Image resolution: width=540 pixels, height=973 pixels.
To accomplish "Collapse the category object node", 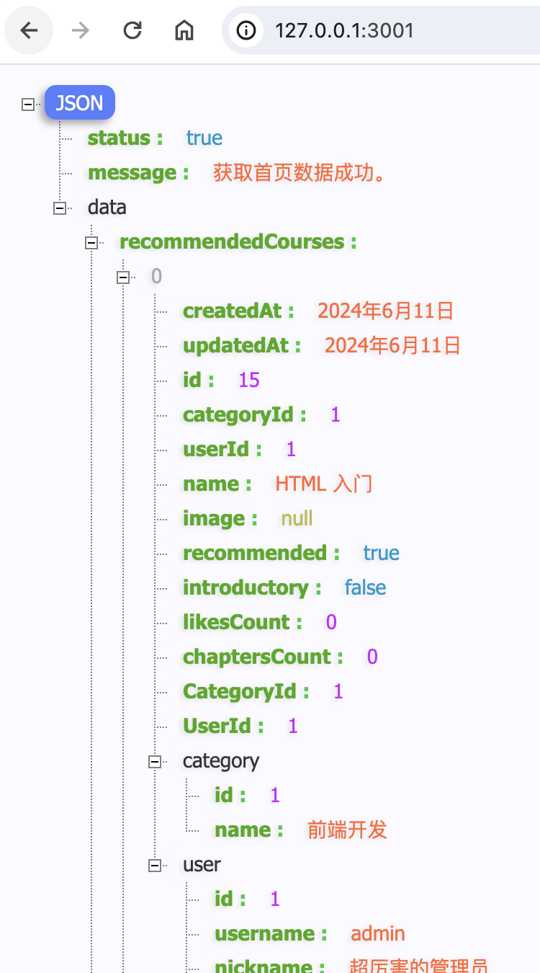I will (x=155, y=761).
